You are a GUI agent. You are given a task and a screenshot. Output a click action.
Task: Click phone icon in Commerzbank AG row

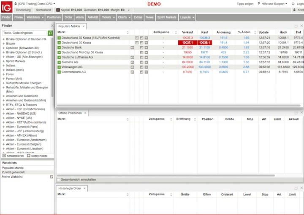[132, 72]
